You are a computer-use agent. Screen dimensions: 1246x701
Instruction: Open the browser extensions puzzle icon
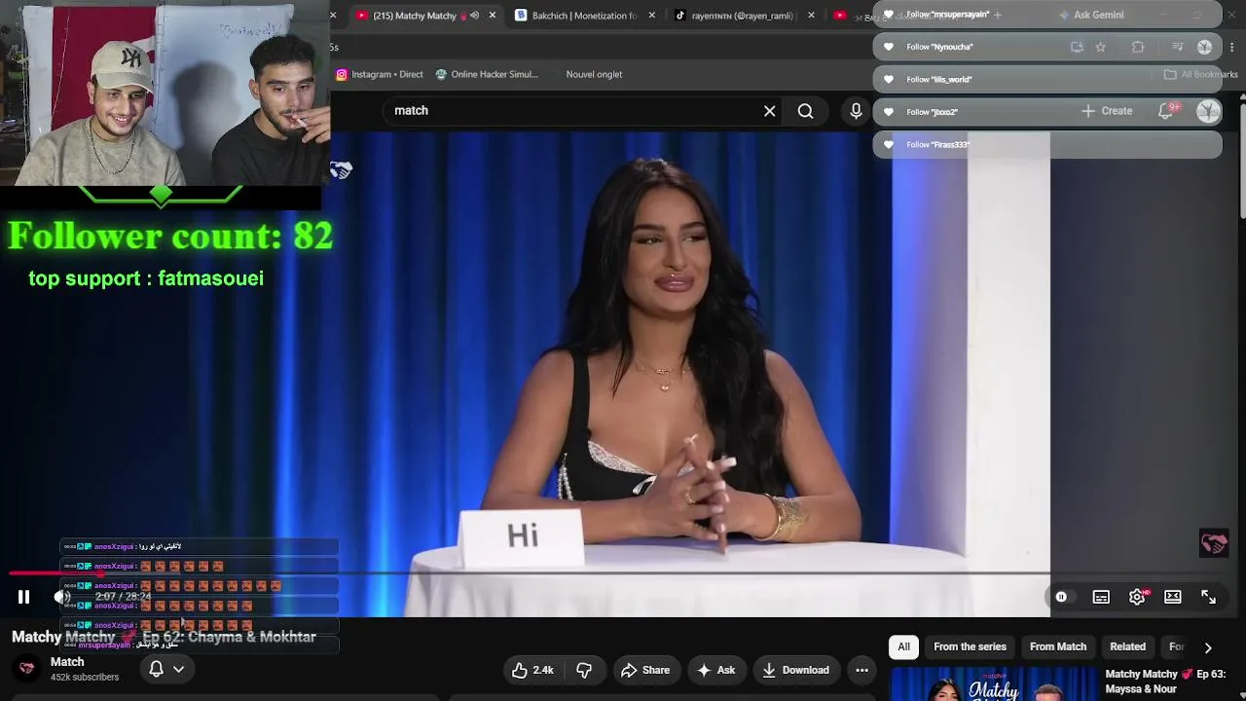[1138, 47]
